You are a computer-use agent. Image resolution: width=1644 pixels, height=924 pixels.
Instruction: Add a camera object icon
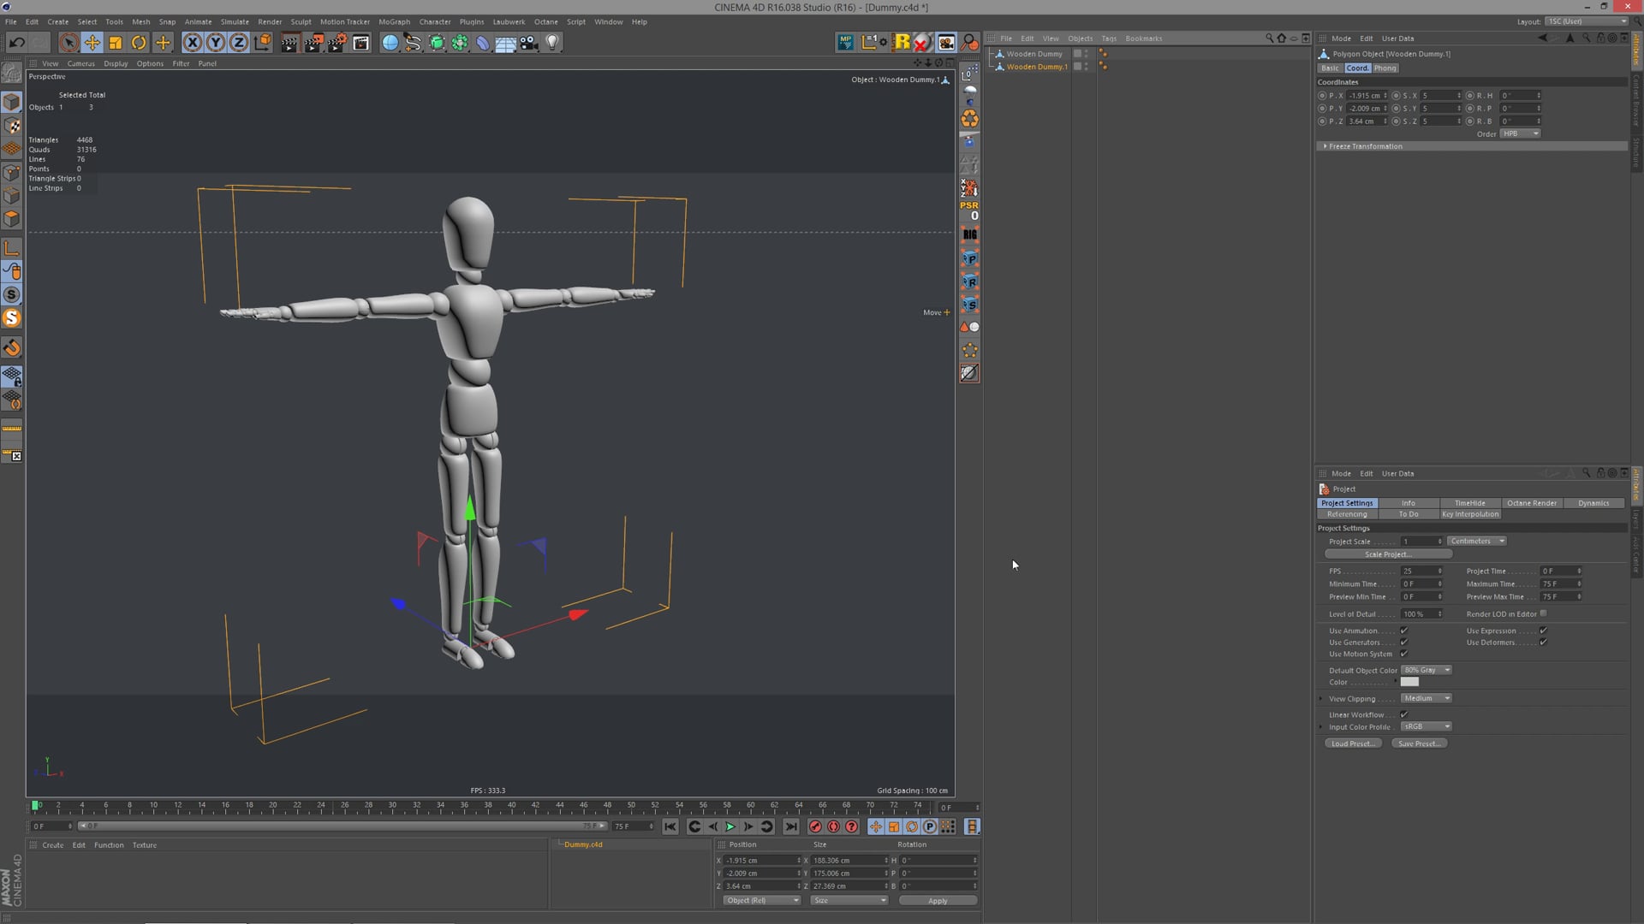coord(529,42)
